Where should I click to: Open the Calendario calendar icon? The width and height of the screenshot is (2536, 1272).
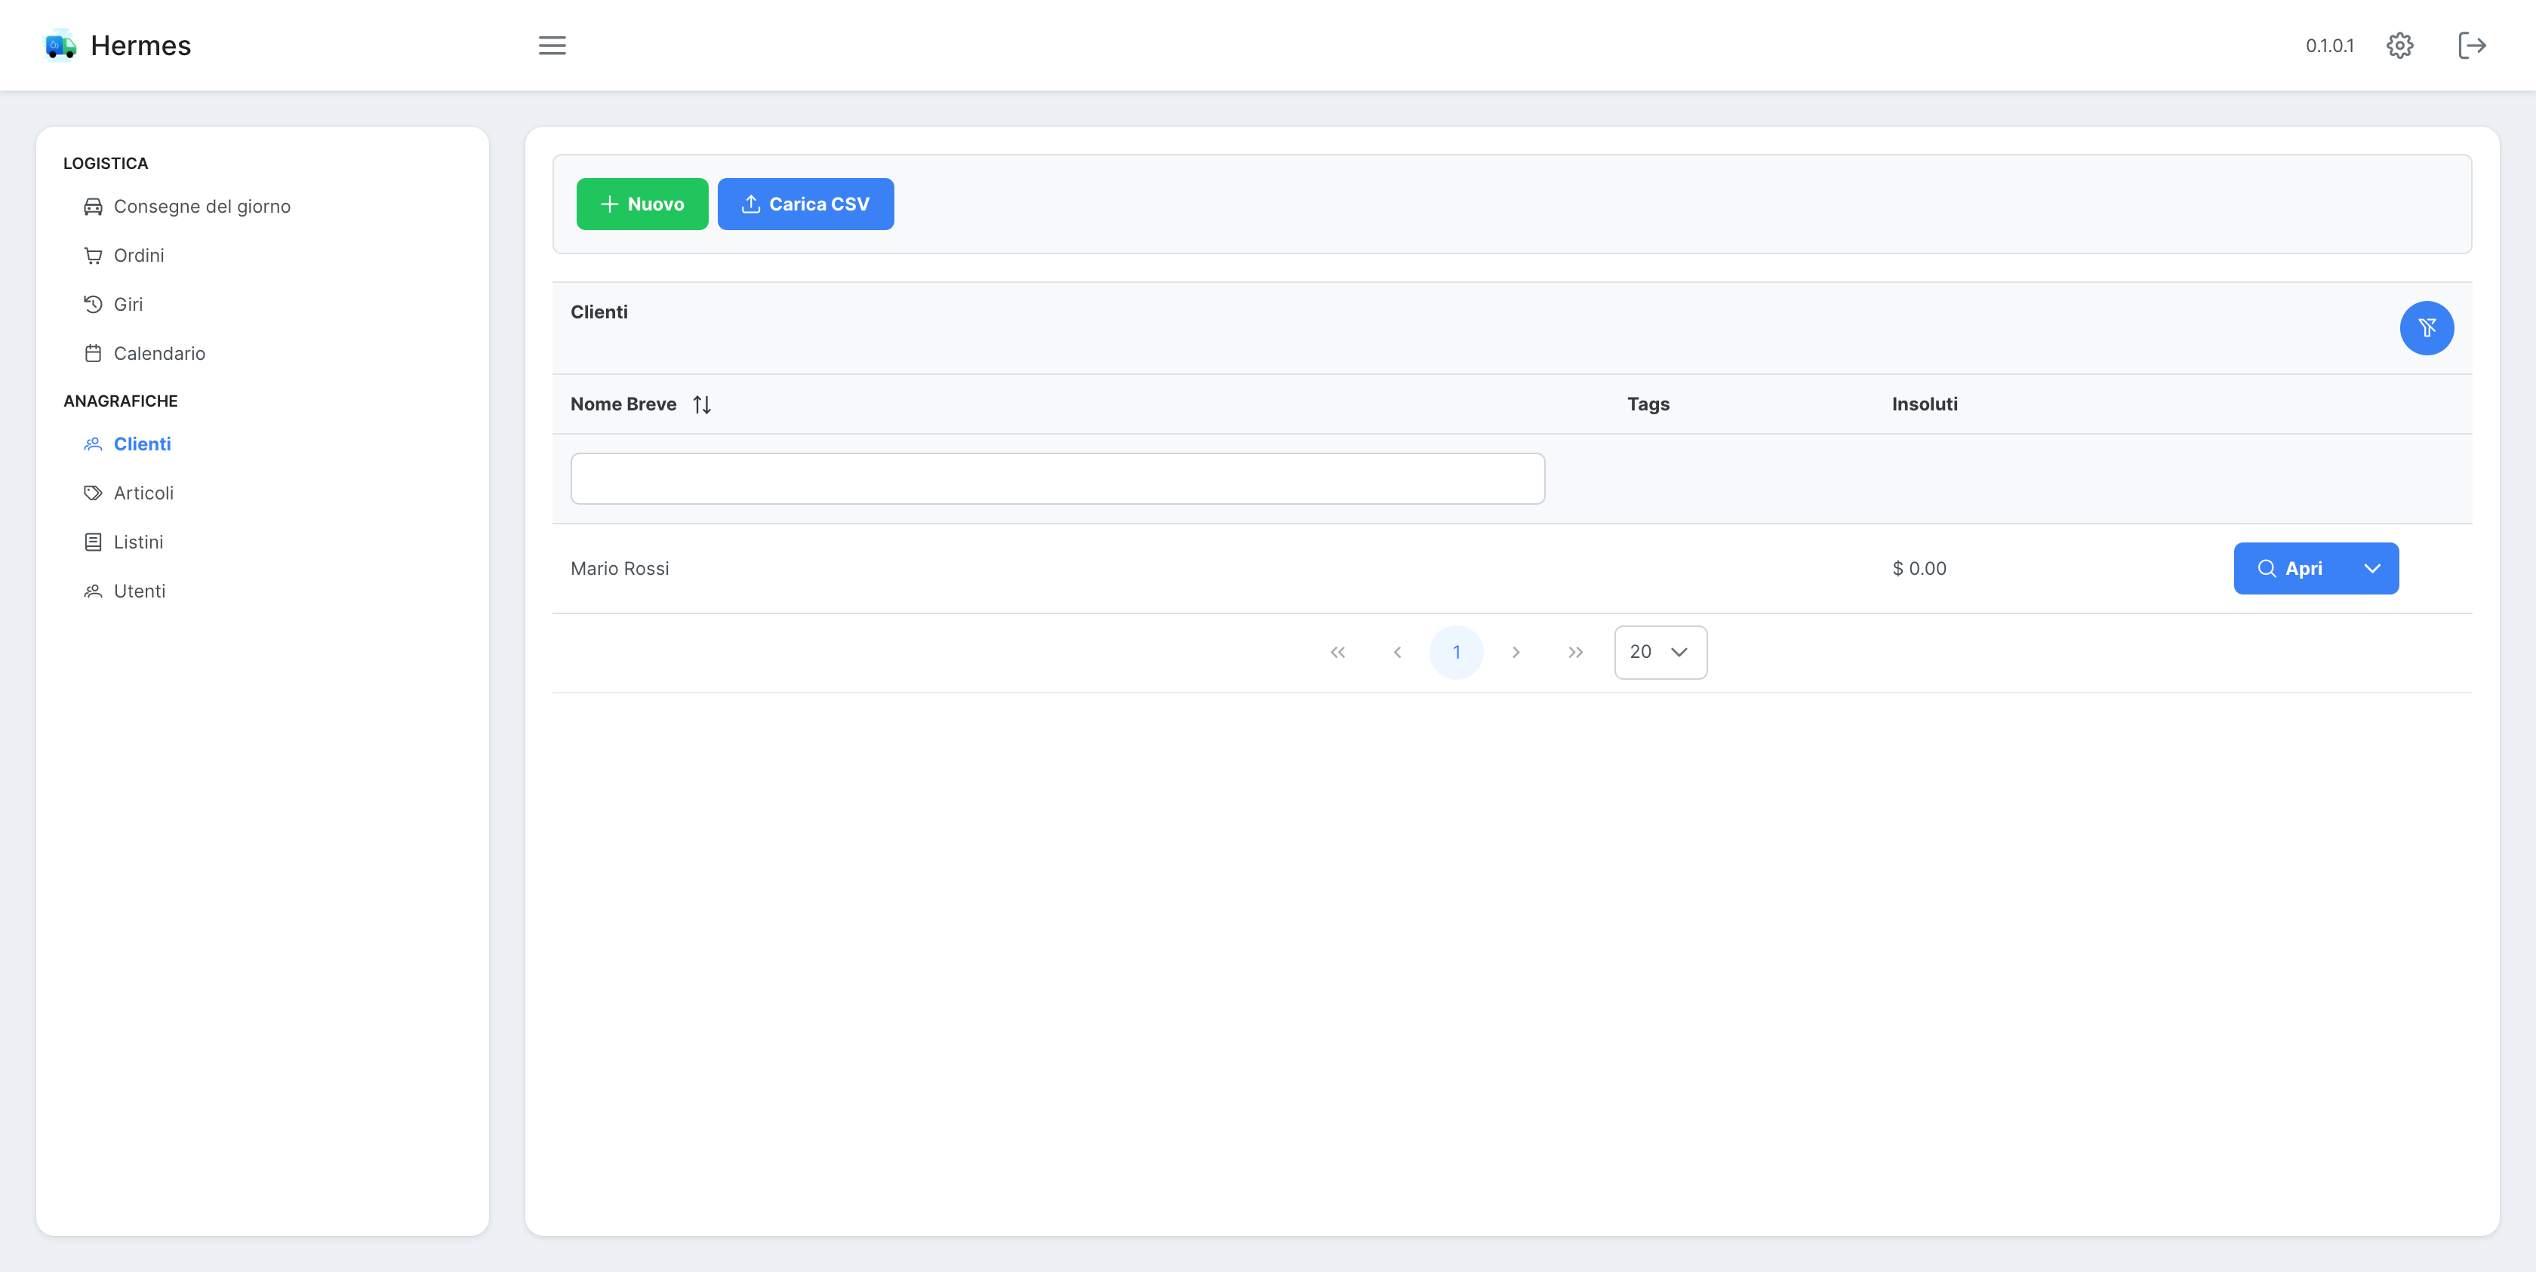(x=93, y=352)
